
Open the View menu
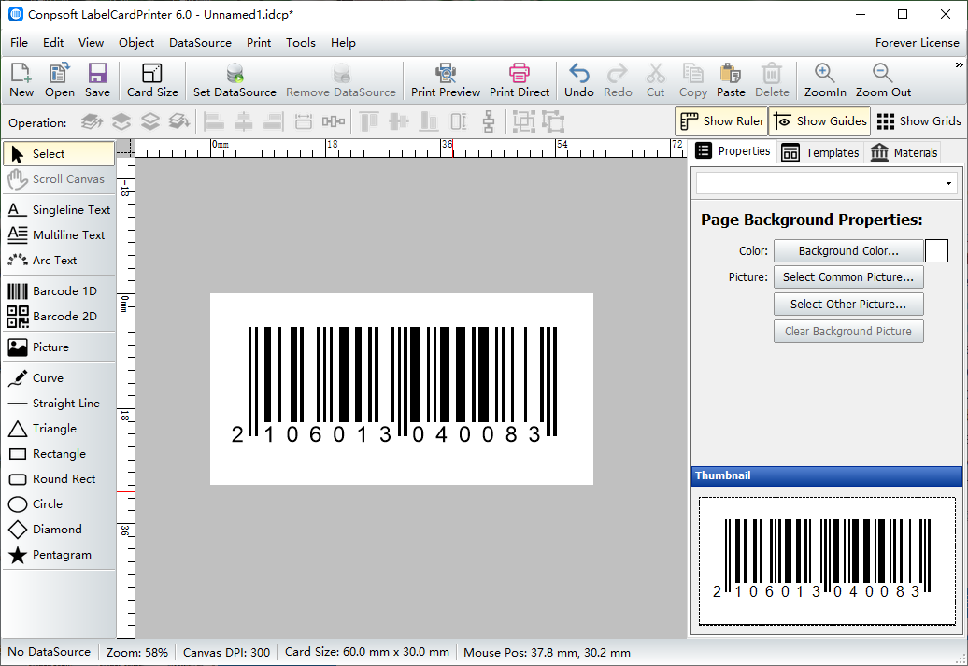(x=91, y=43)
